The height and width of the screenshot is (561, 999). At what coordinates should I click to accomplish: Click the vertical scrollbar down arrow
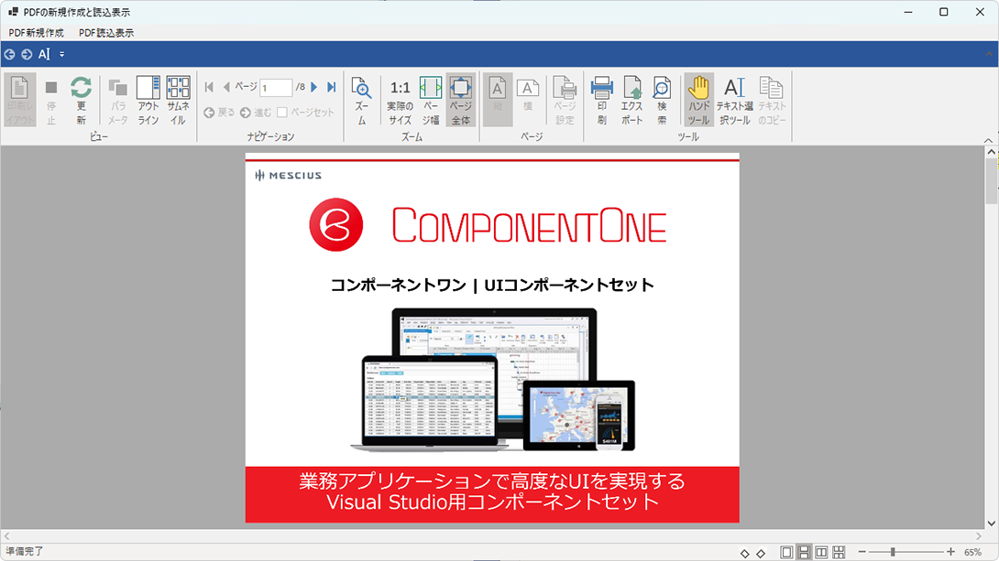[992, 523]
